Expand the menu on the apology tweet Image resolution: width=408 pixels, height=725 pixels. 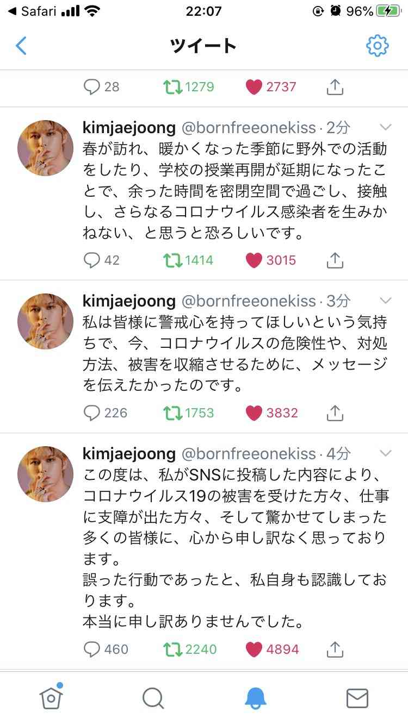(x=386, y=453)
